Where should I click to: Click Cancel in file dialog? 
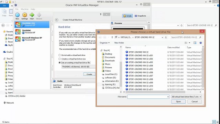195,102
